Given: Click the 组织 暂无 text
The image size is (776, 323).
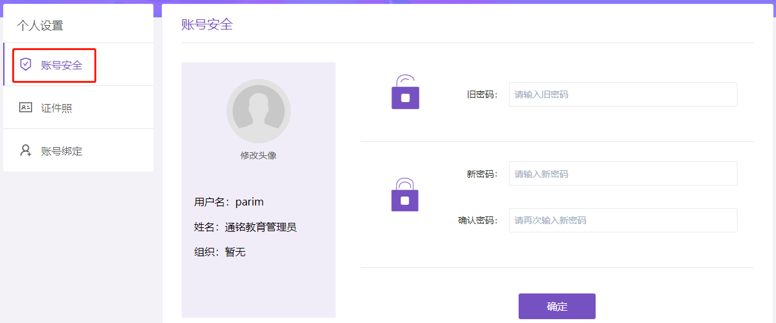Looking at the screenshot, I should (x=220, y=252).
